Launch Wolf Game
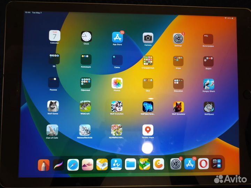This screenshot has height=188, width=251. pos(53,106)
